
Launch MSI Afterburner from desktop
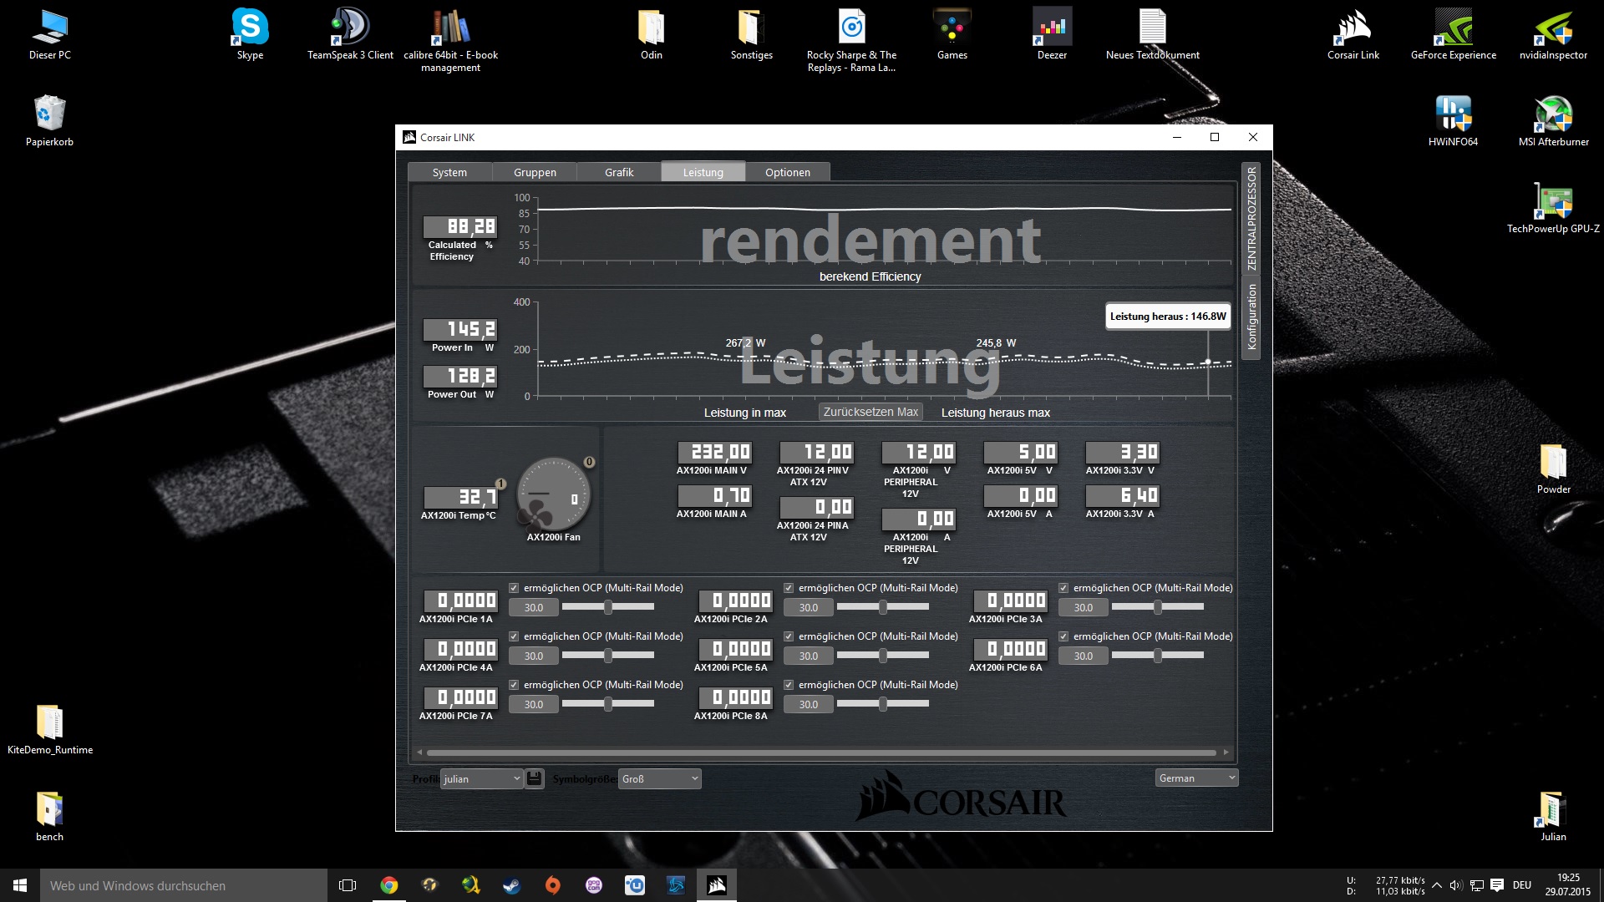click(1553, 121)
